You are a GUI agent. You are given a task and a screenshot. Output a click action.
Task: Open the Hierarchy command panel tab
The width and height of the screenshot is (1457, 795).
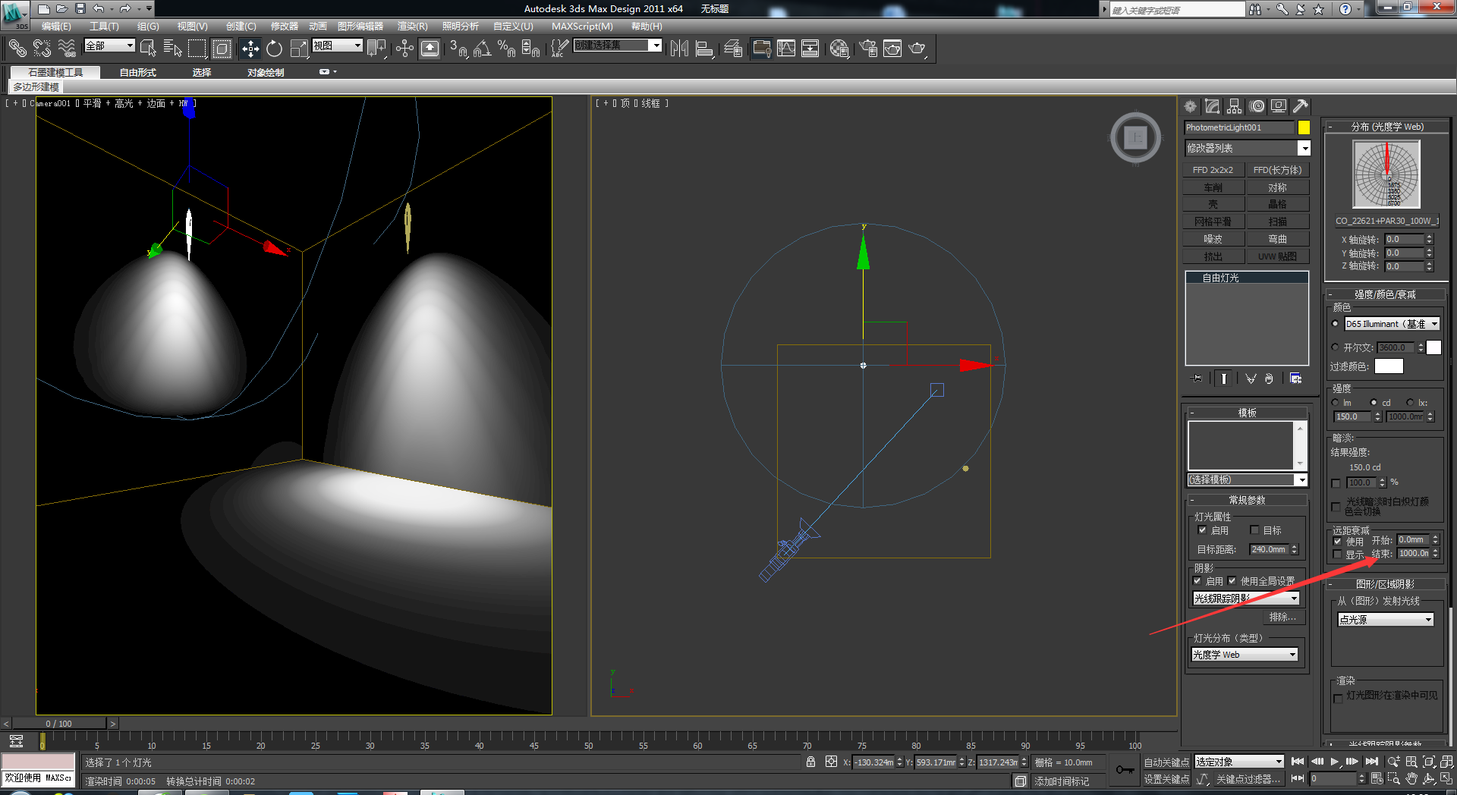click(1235, 106)
